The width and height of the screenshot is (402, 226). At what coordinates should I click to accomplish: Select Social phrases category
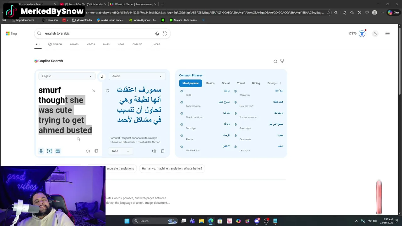click(x=226, y=83)
